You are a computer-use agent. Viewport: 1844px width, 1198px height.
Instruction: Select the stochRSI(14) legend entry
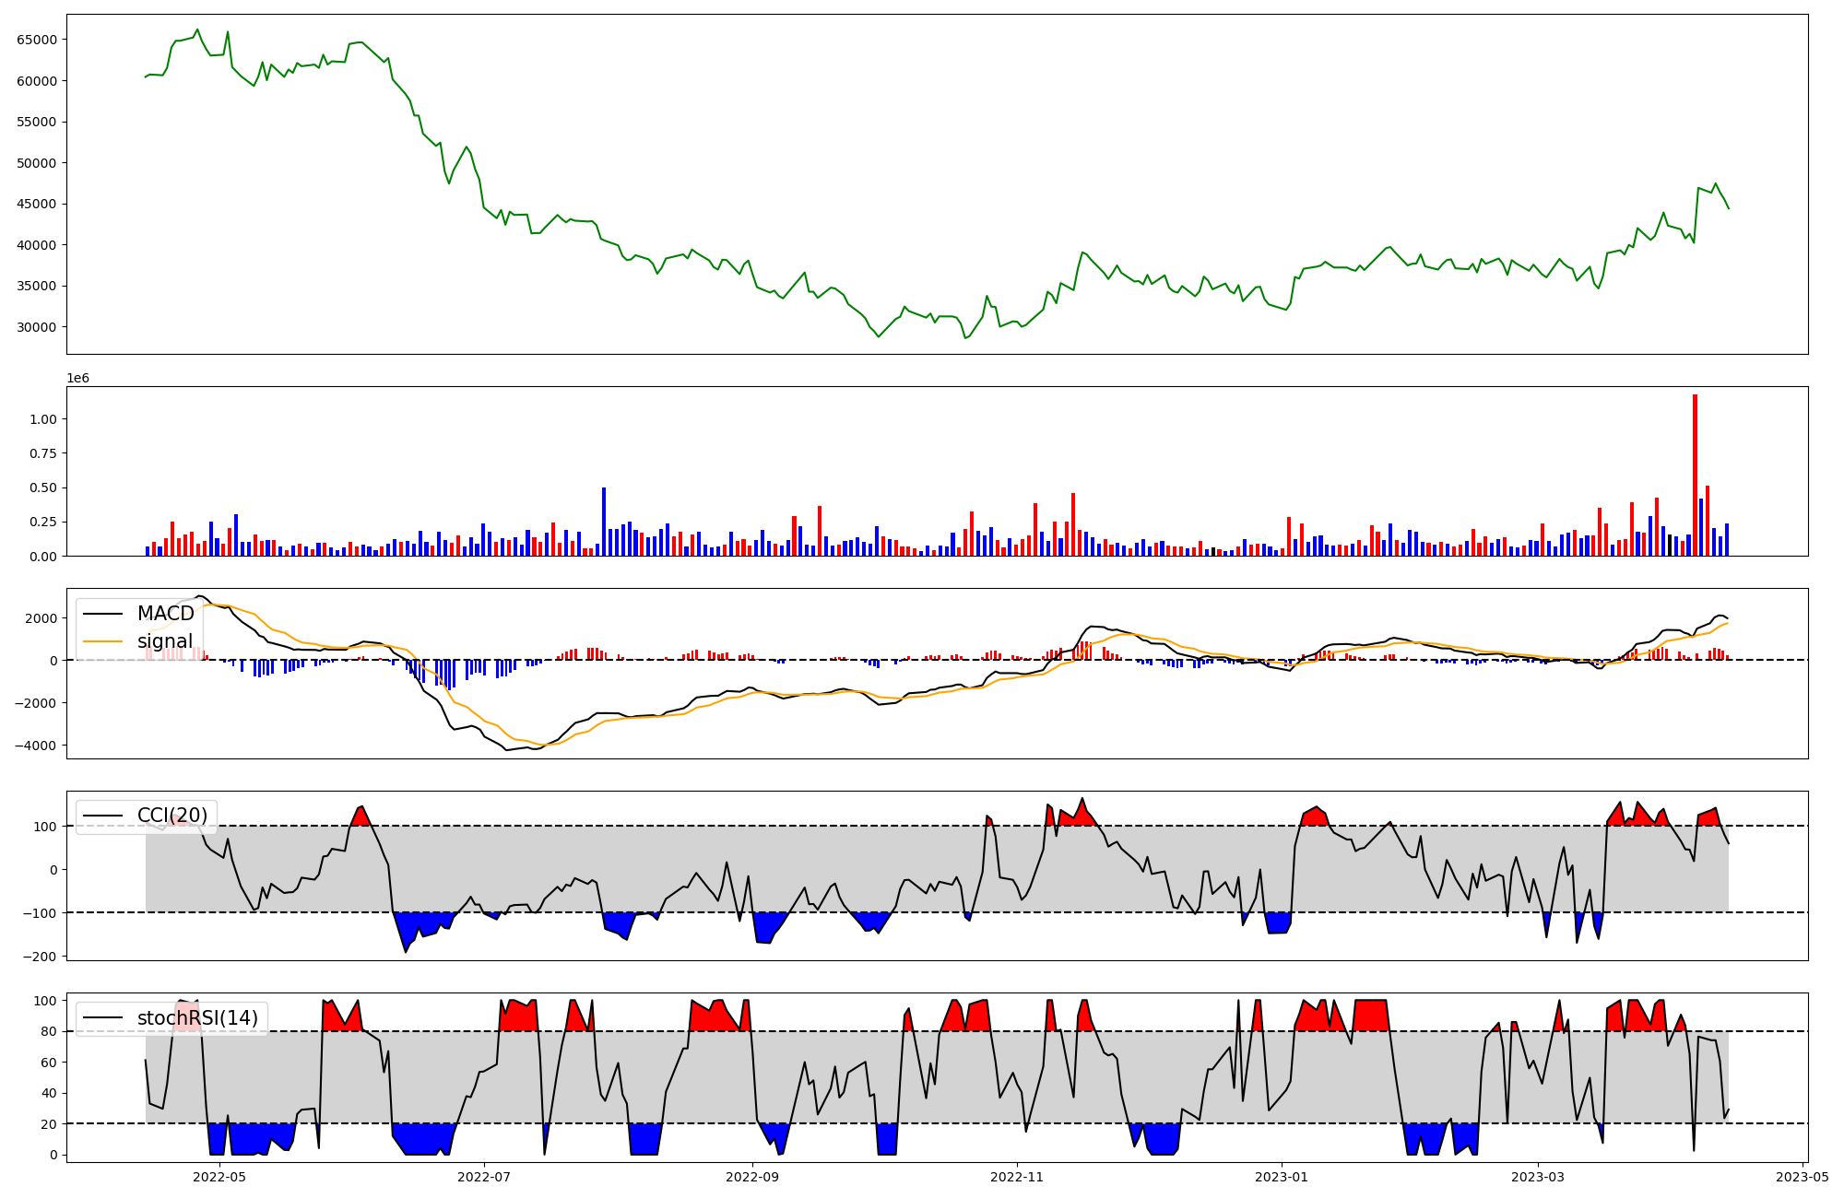coord(196,1018)
